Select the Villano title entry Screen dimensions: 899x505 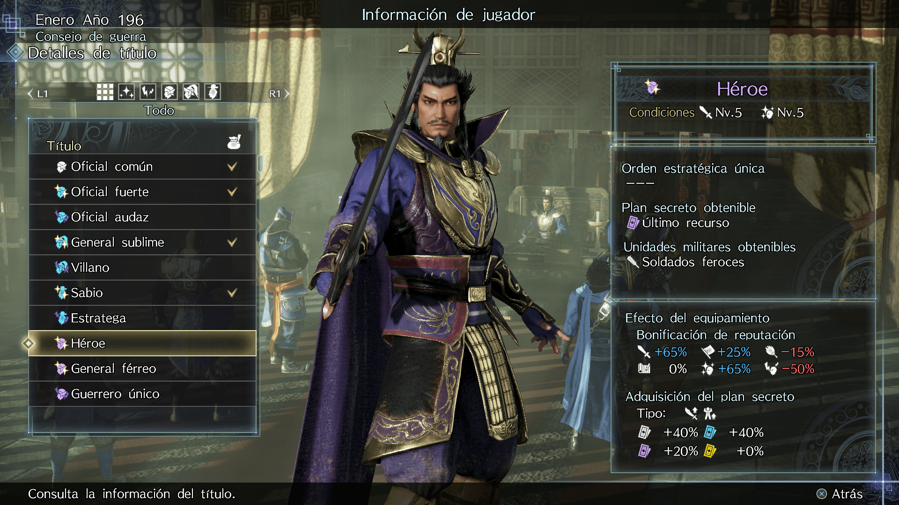[x=142, y=267]
